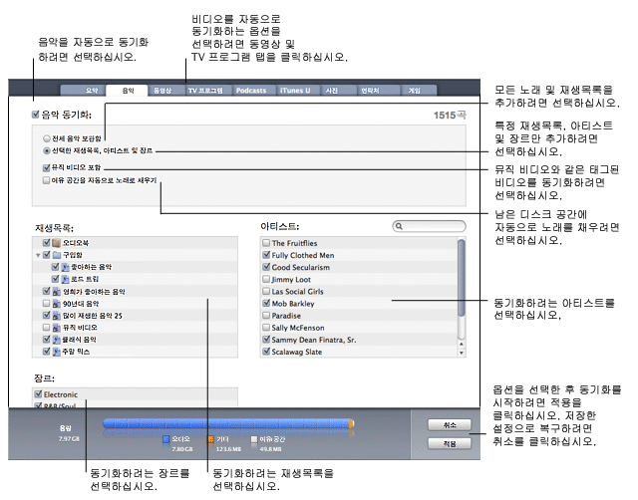Select the 로드 트립 playlist name

(x=85, y=279)
